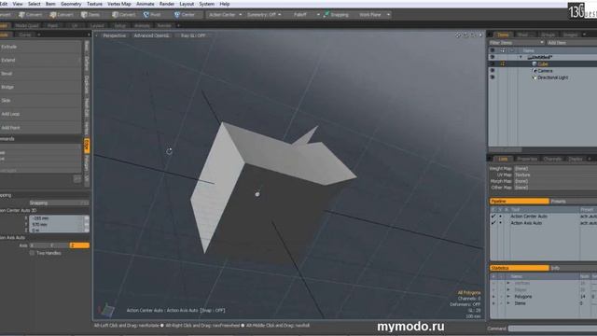Click the Snapping button in tool properties
Viewport: 597px width, 336px height.
59,203
